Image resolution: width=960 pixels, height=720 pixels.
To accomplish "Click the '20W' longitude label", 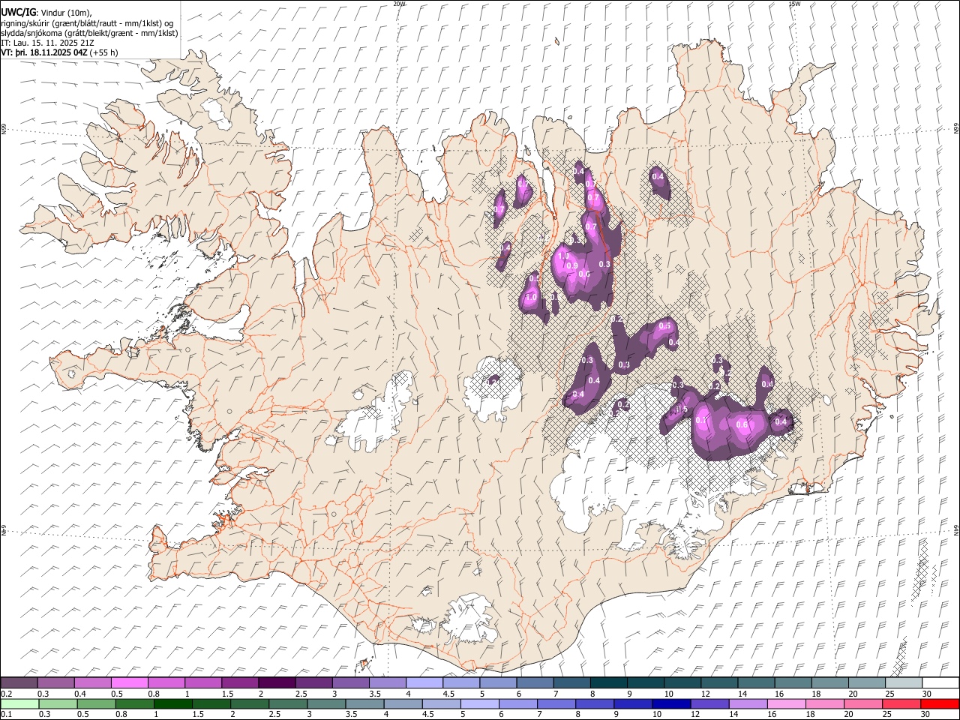I will [400, 4].
